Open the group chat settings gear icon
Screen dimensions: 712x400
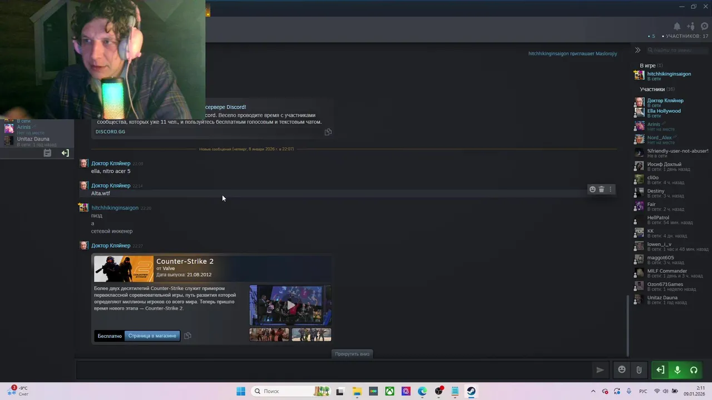(705, 26)
